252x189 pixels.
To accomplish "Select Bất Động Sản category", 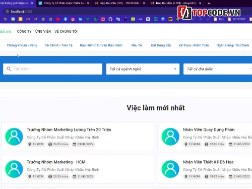I will (x=161, y=45).
